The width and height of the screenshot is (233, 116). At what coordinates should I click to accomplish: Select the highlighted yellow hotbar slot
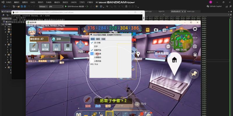[110, 113]
